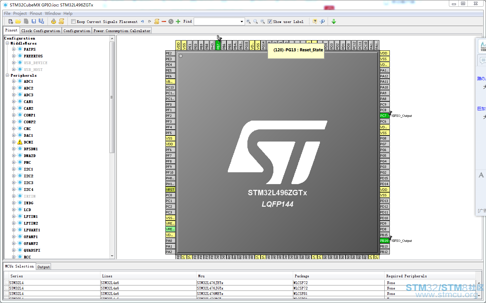Viewport: 486px width, 303px height.
Task: Expand the ADC2 peripheral node
Action: point(14,88)
